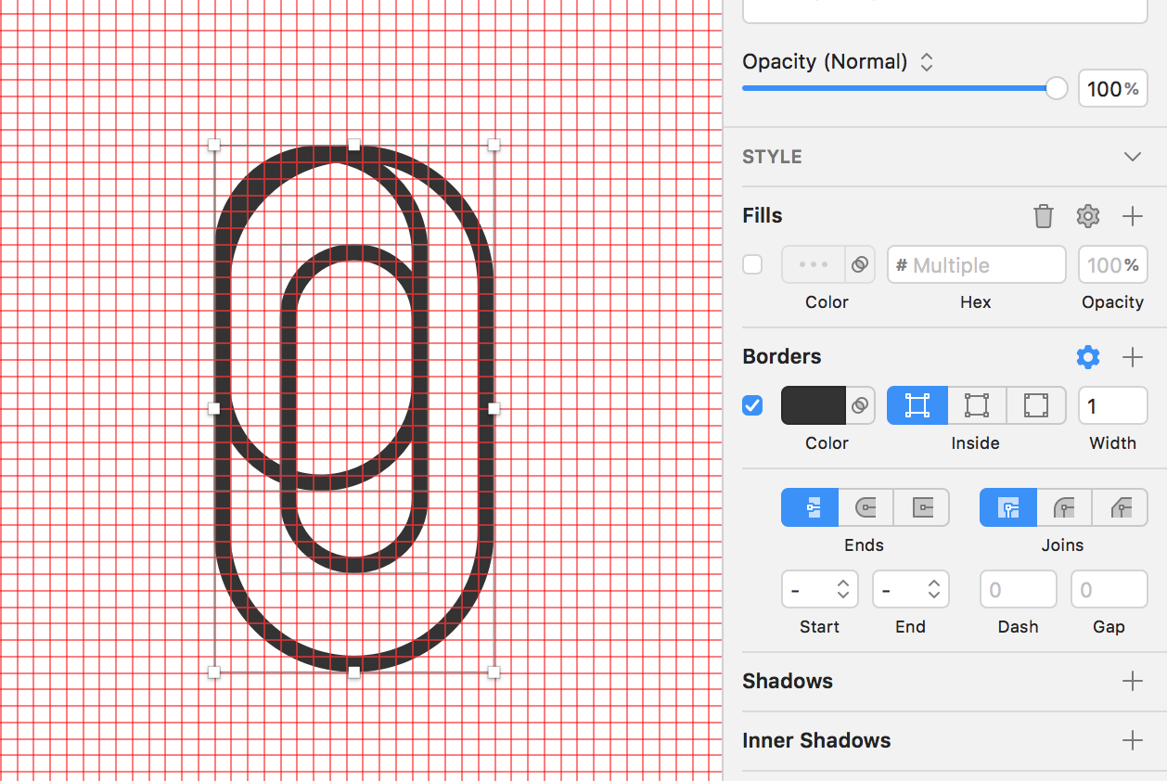Viewport: 1167px width, 781px height.
Task: Open Start arrow dropdown
Action: coord(820,589)
